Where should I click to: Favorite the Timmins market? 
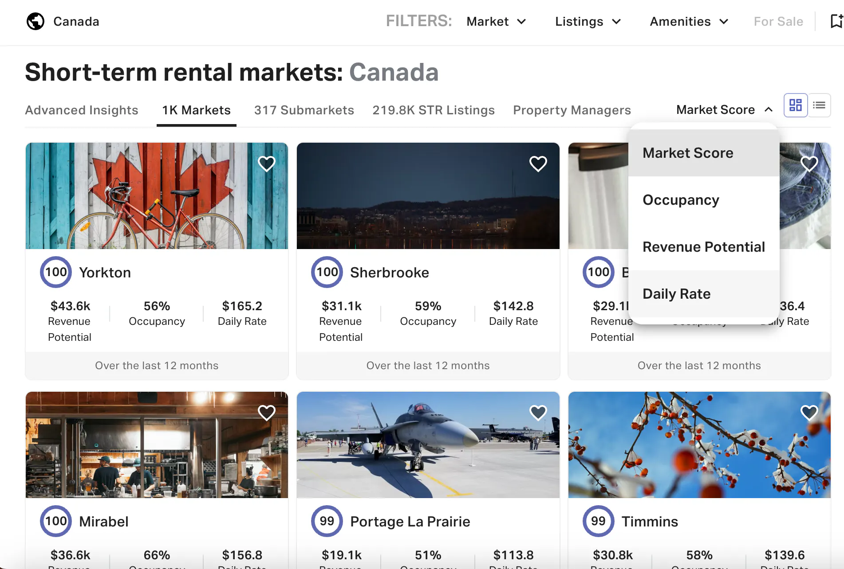[809, 413]
